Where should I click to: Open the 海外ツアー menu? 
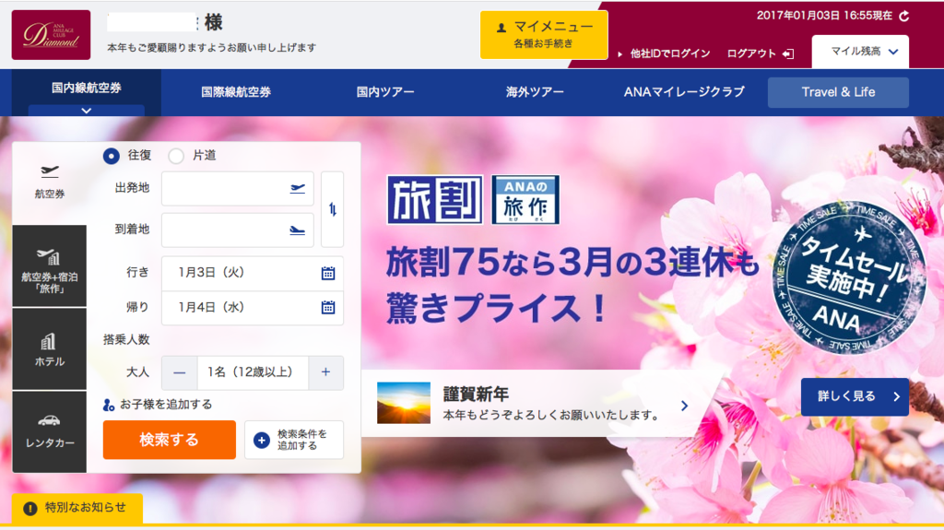535,92
